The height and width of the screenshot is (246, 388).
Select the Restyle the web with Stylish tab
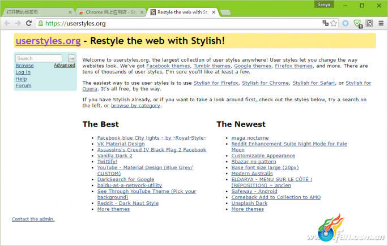pos(182,12)
